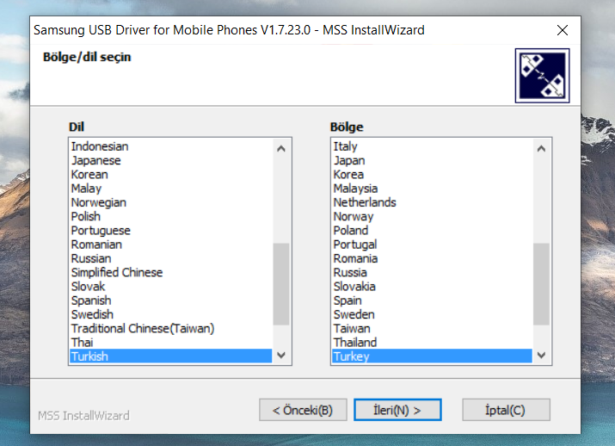Pick Malaysia from the Bölge list
The image size is (615, 446).
pos(433,189)
